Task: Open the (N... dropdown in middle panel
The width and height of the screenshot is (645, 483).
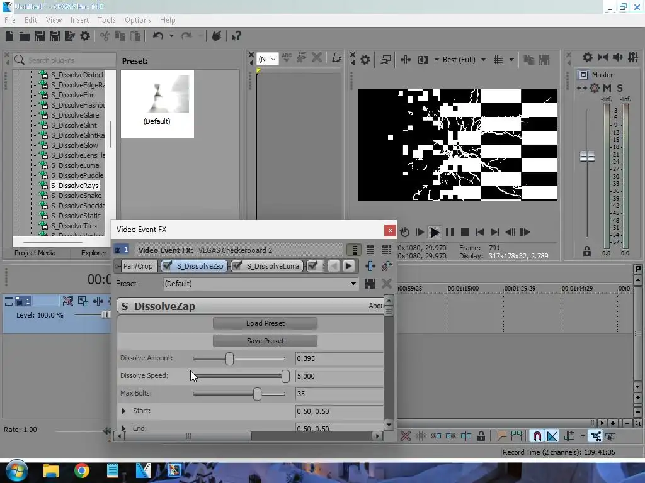Action: (x=267, y=59)
